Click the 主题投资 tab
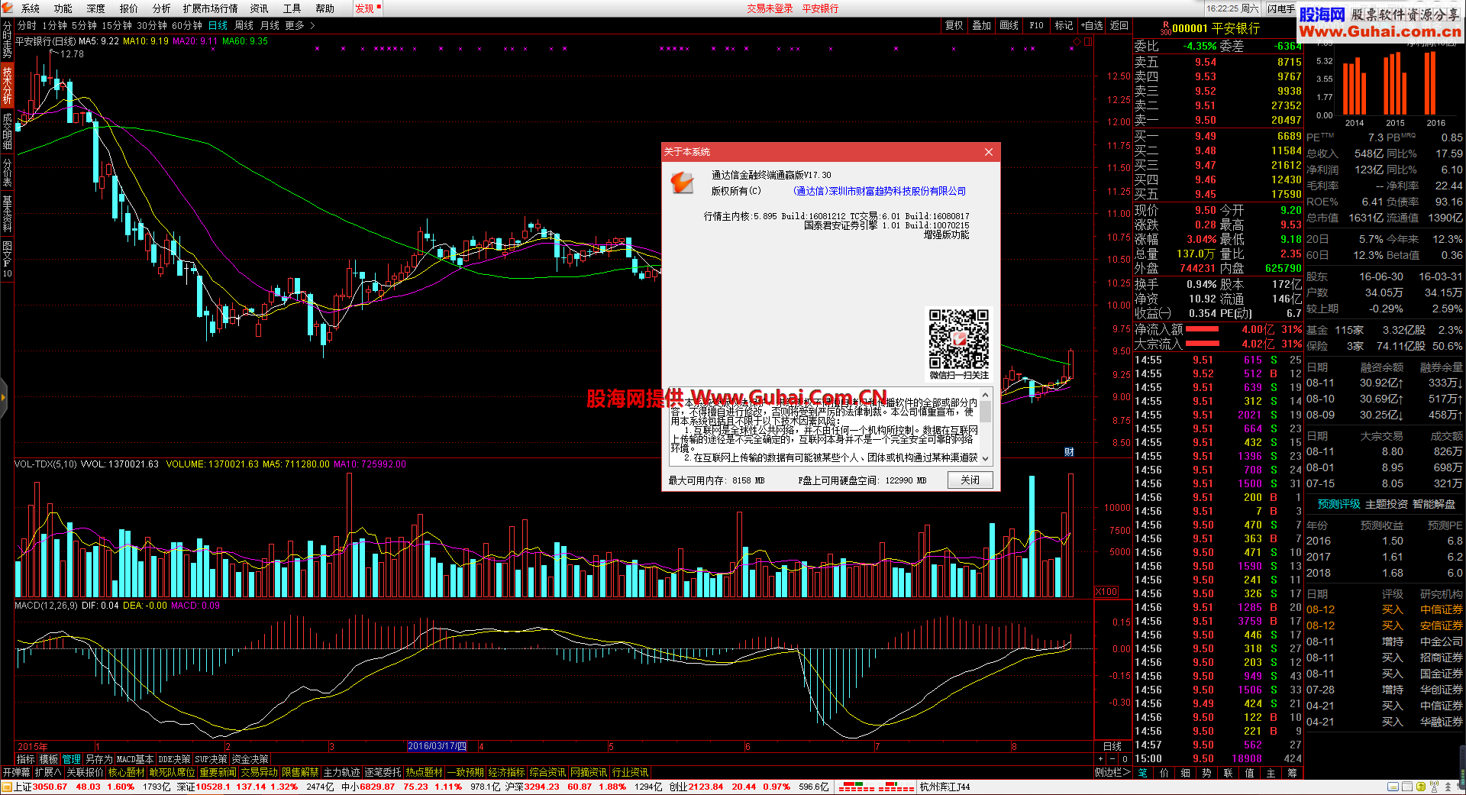Screen dimensions: 1466x795 [x=1386, y=504]
